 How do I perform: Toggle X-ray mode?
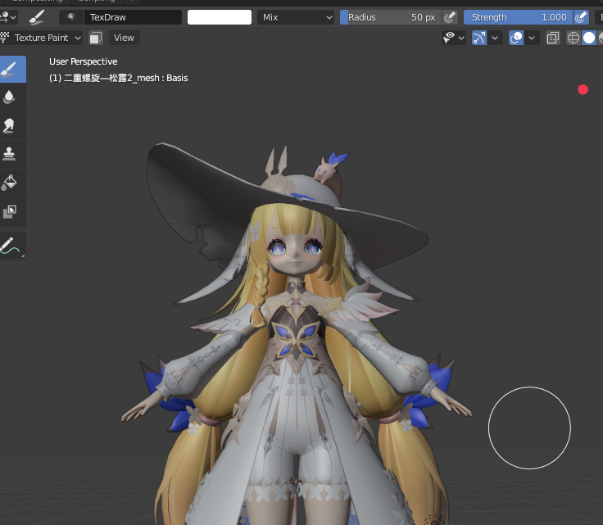[x=553, y=38]
